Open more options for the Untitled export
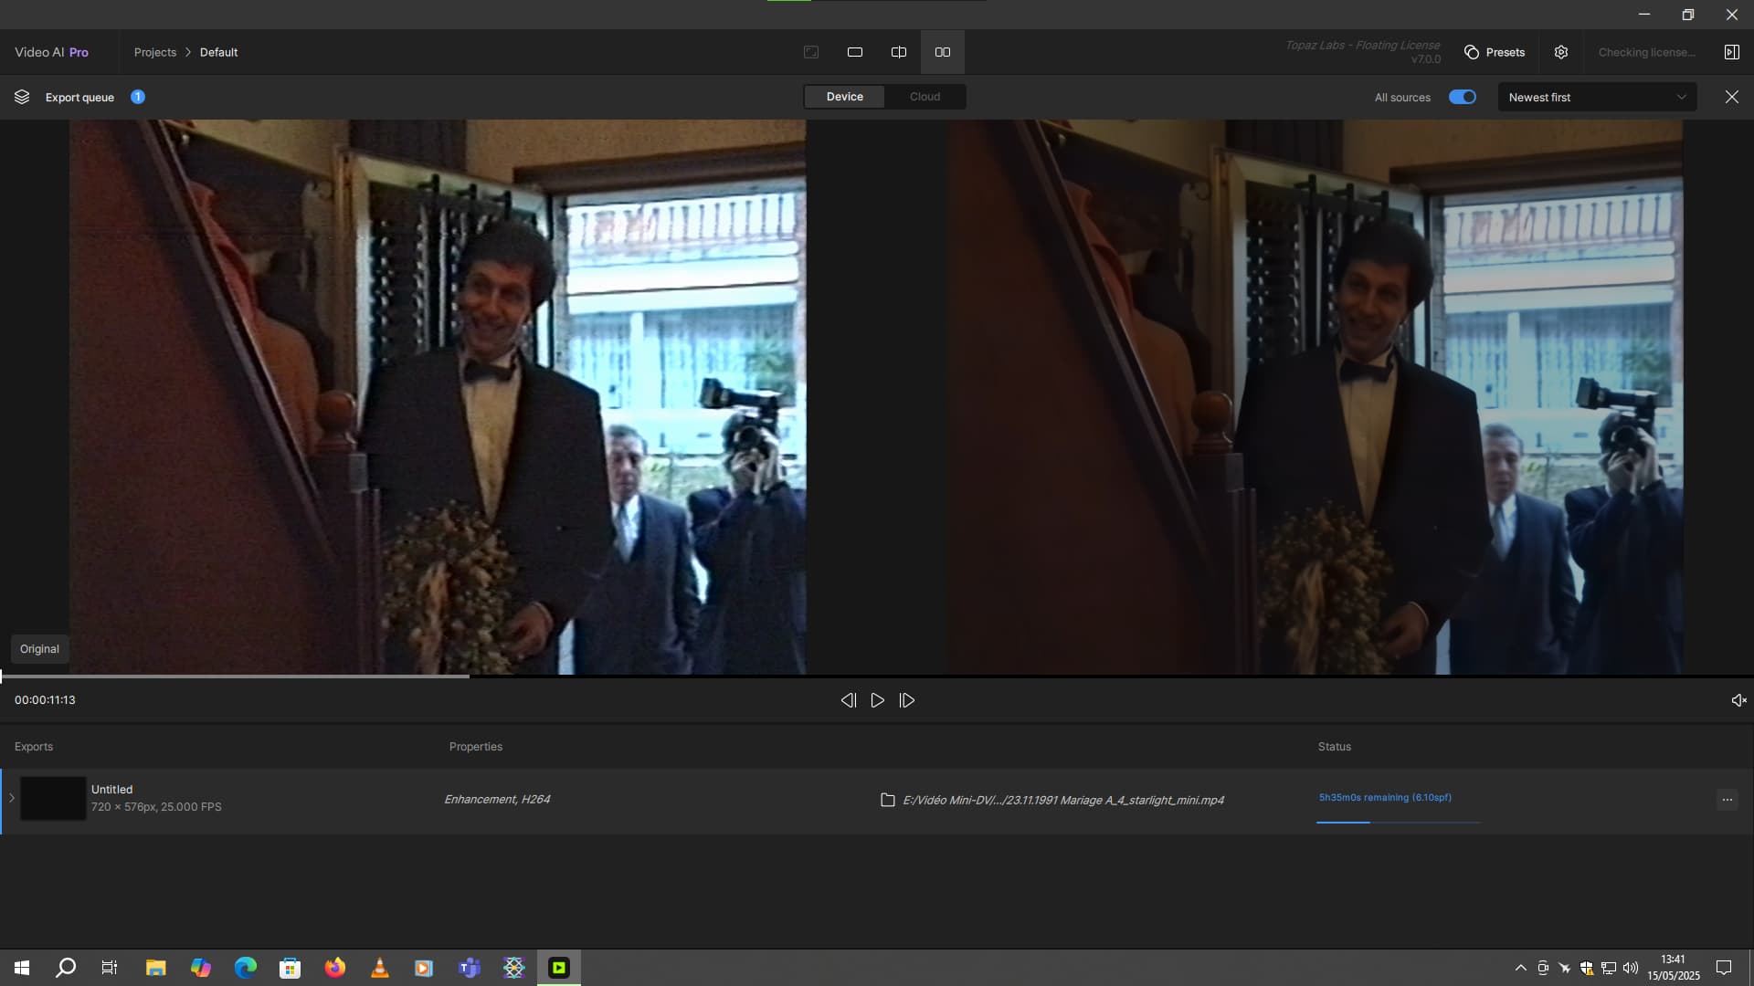 [1728, 799]
